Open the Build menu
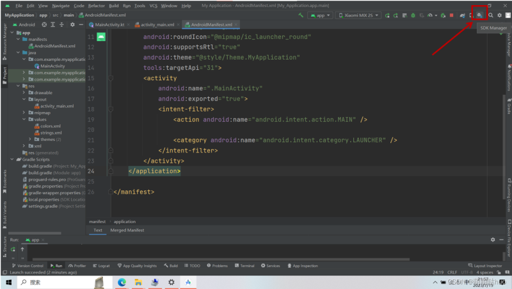 [114, 6]
